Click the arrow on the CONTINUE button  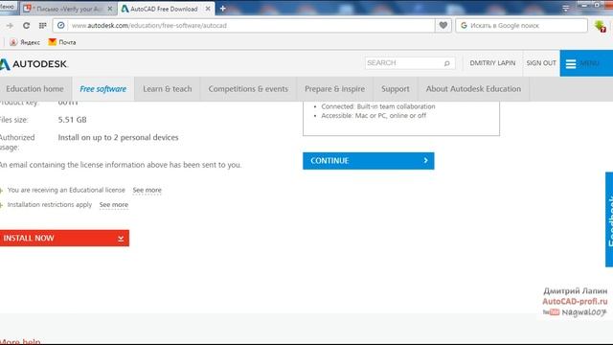click(x=425, y=161)
